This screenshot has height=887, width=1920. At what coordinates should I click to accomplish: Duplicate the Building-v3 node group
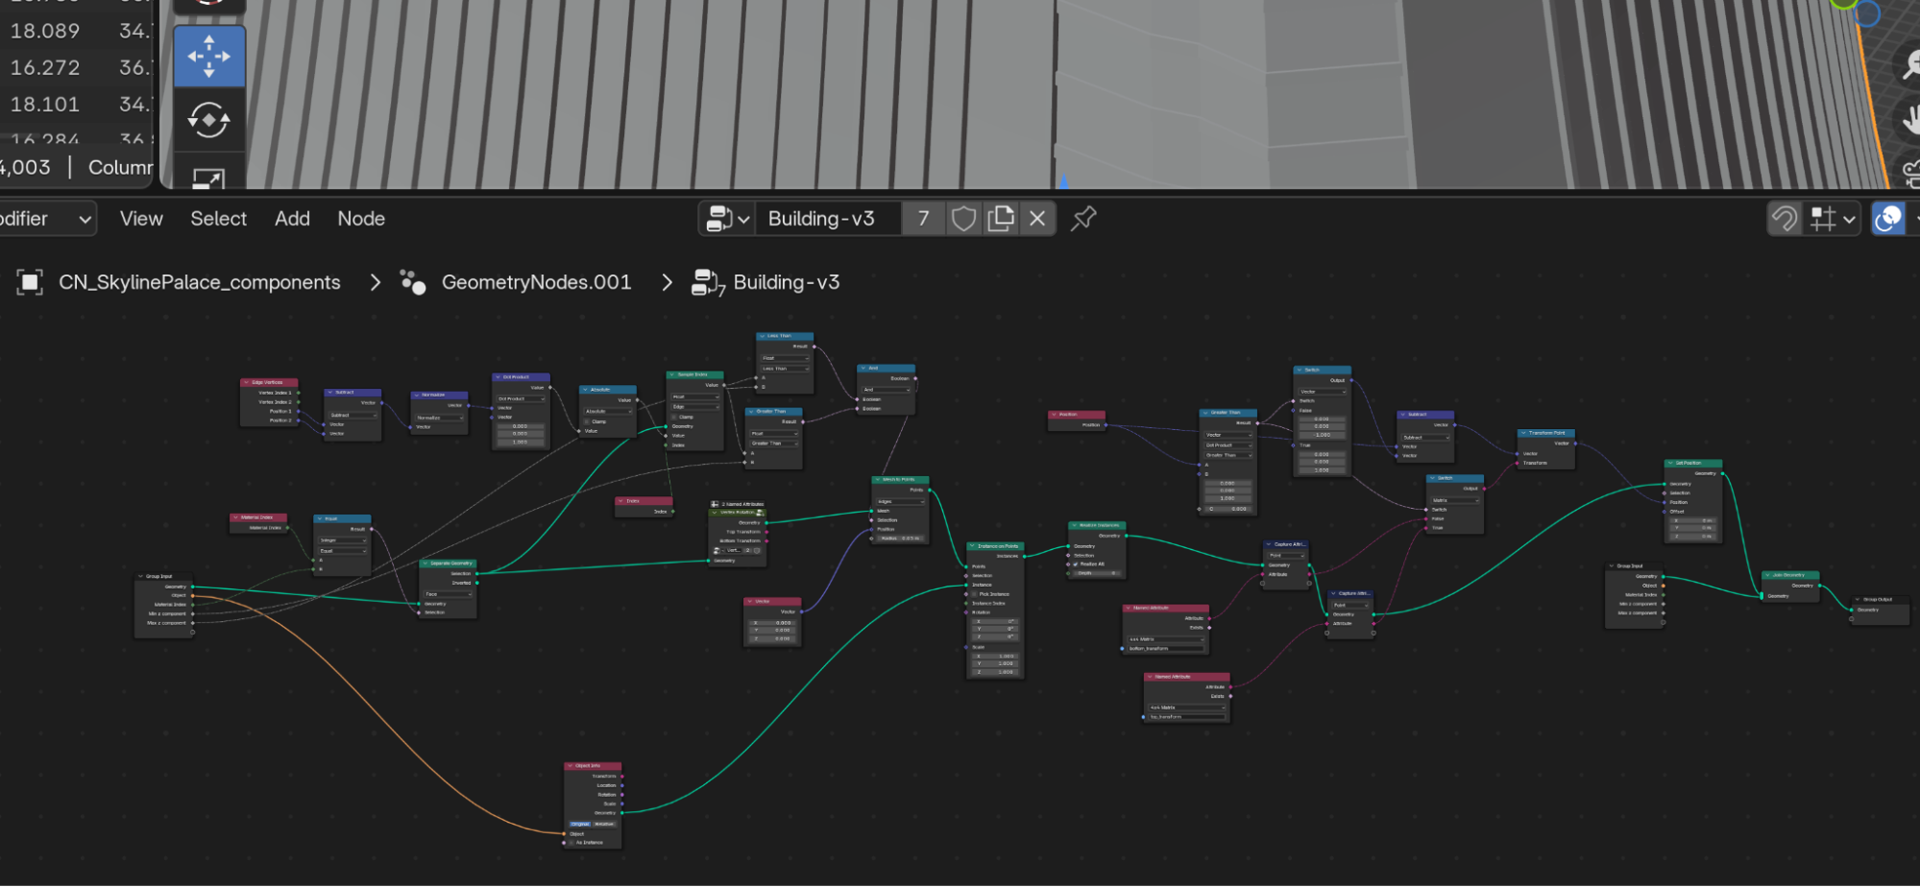point(1000,219)
